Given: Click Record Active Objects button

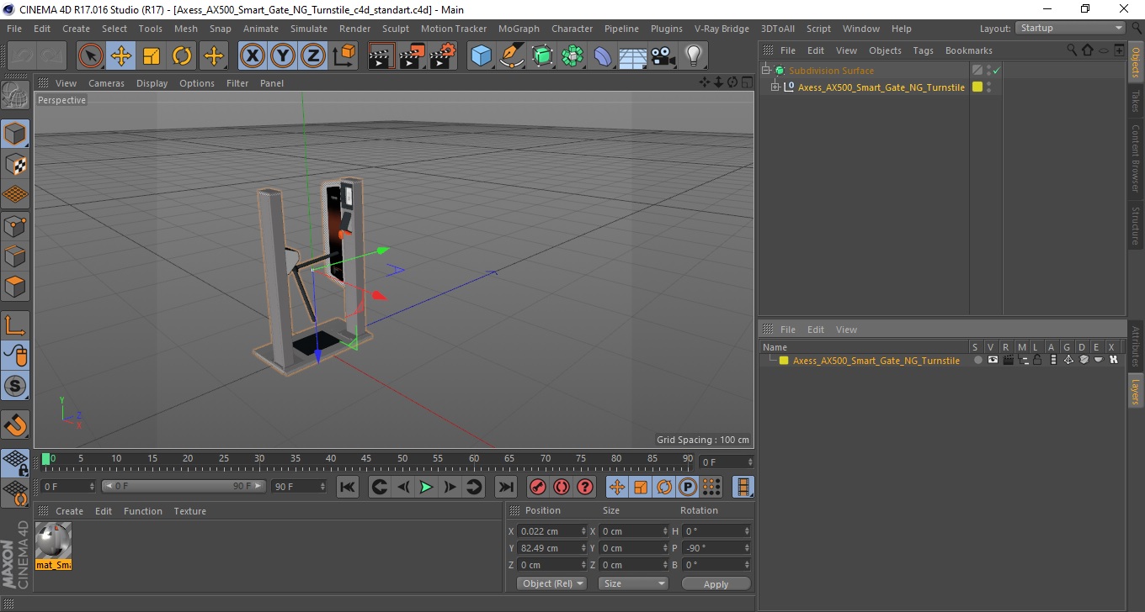Looking at the screenshot, I should click(537, 487).
